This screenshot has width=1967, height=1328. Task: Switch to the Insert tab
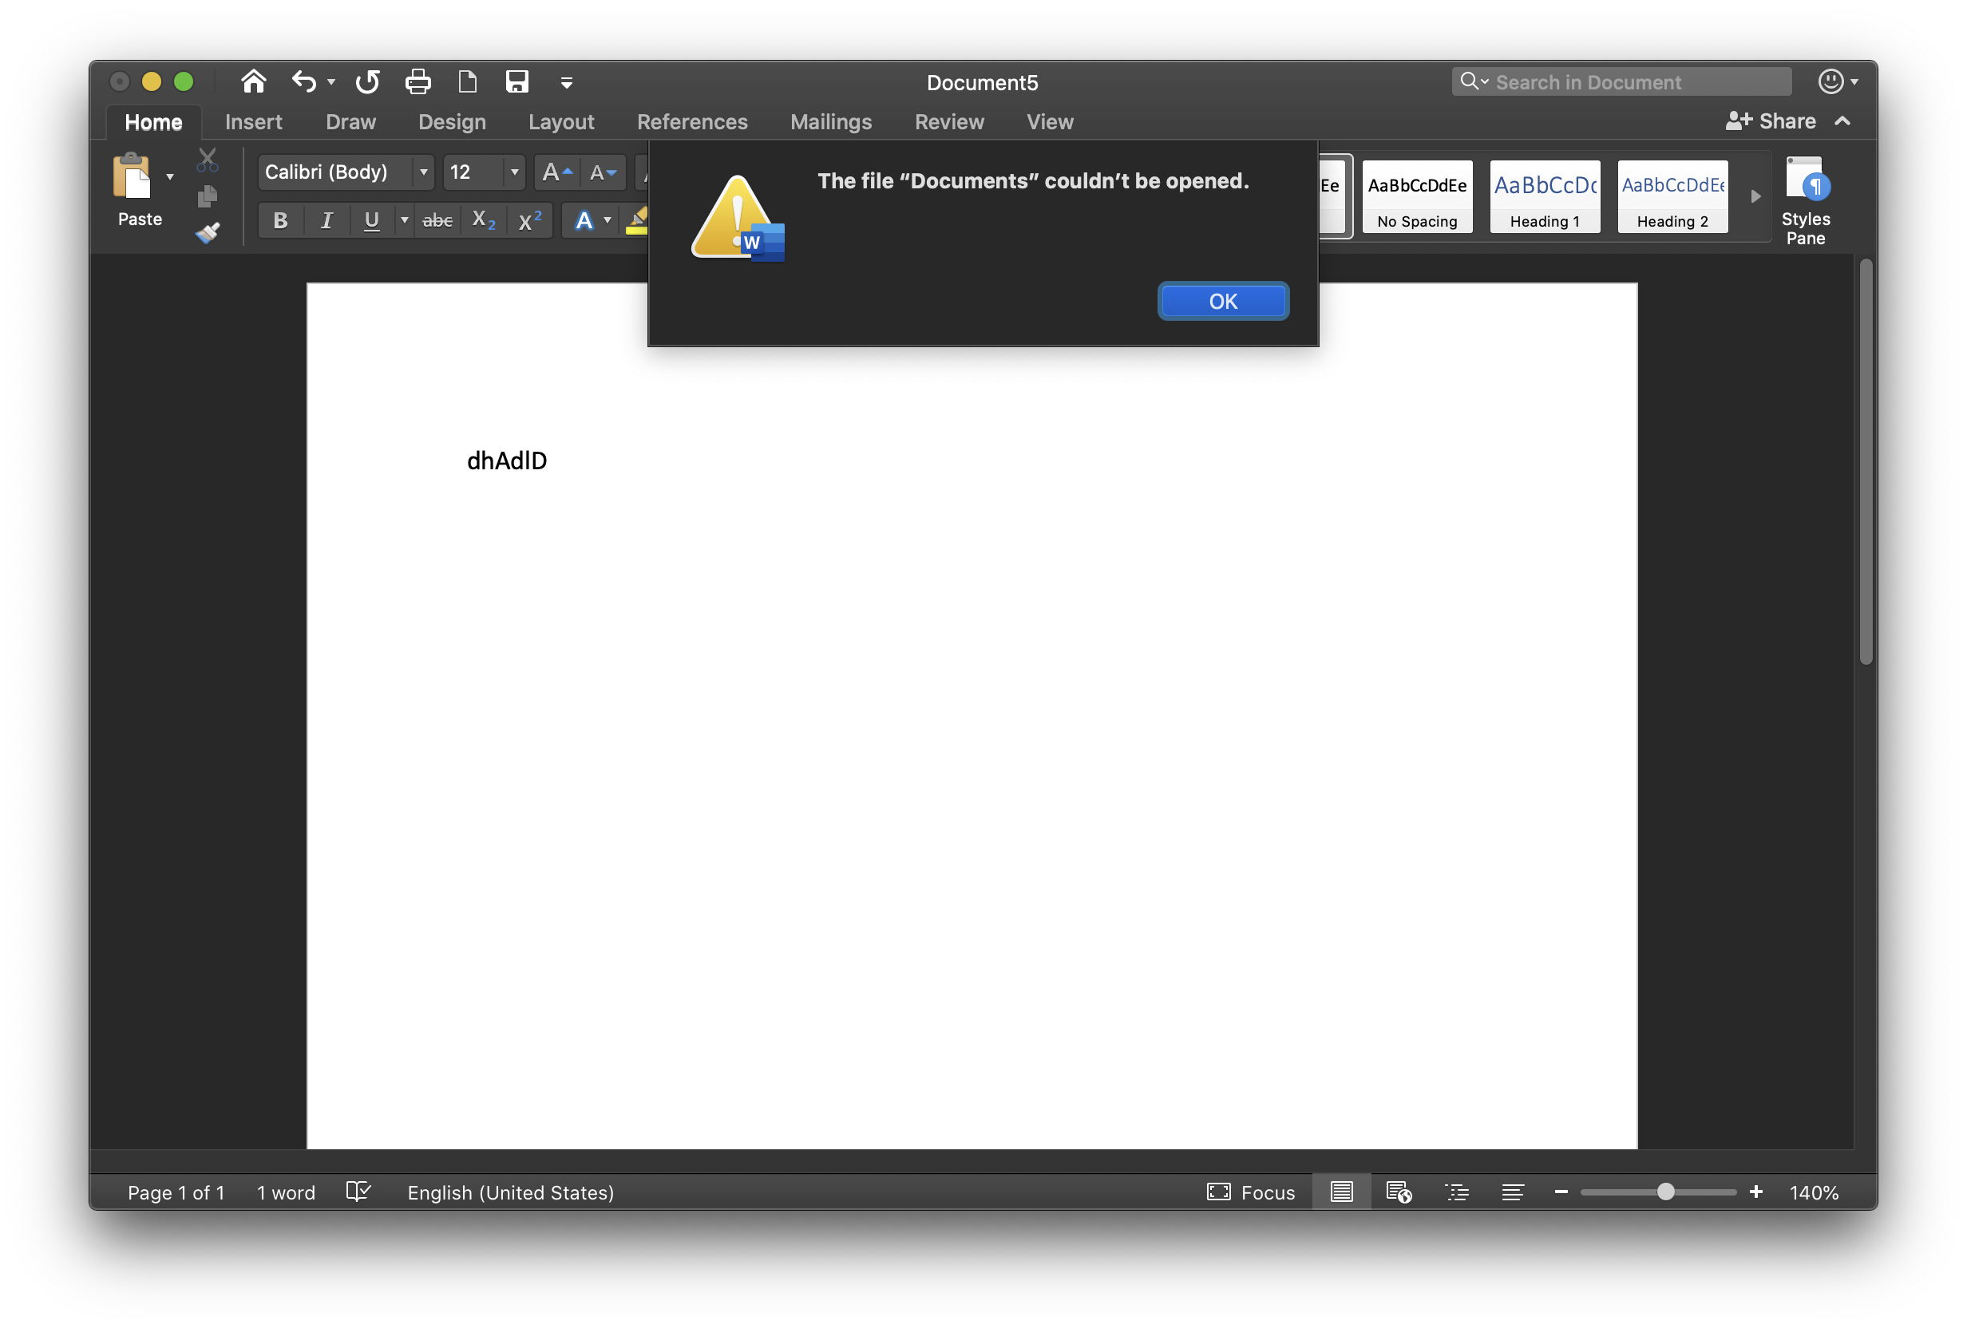point(253,122)
